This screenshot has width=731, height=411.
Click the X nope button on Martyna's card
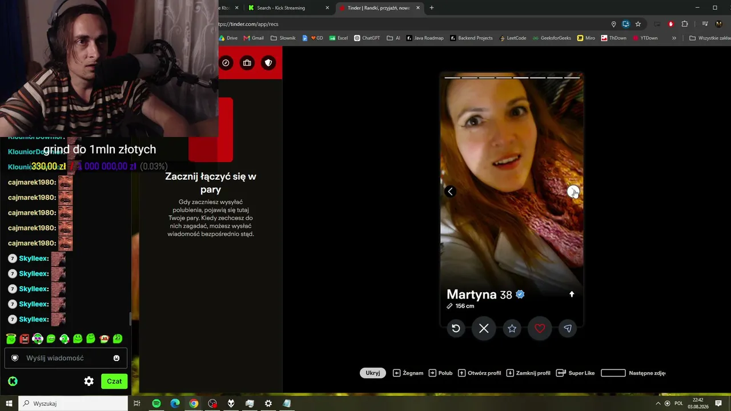click(484, 328)
